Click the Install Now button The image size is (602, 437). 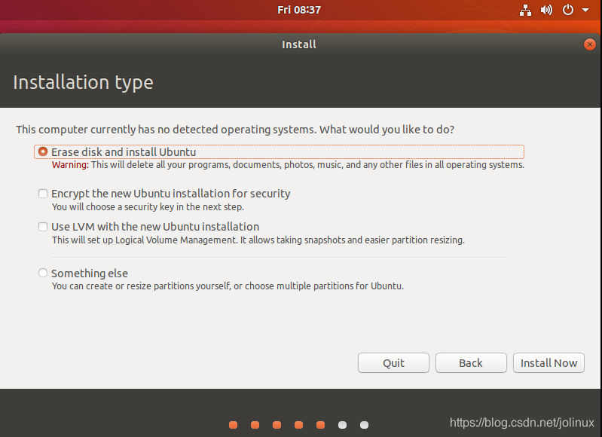click(x=549, y=363)
